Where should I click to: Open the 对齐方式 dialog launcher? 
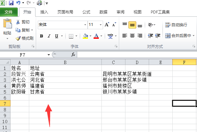[194, 46]
